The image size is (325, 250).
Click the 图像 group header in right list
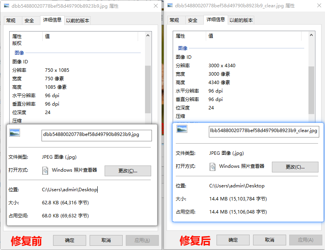pyautogui.click(x=183, y=48)
